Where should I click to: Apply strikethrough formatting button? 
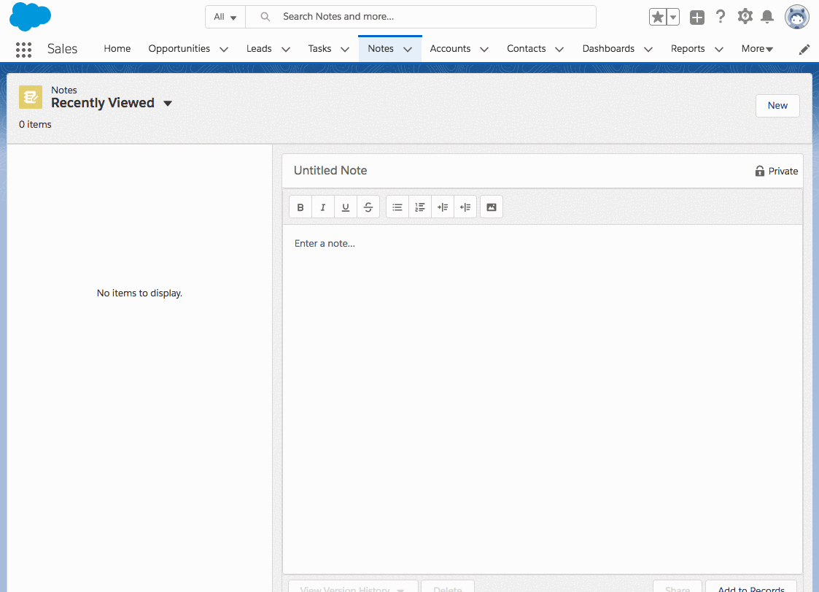point(368,207)
